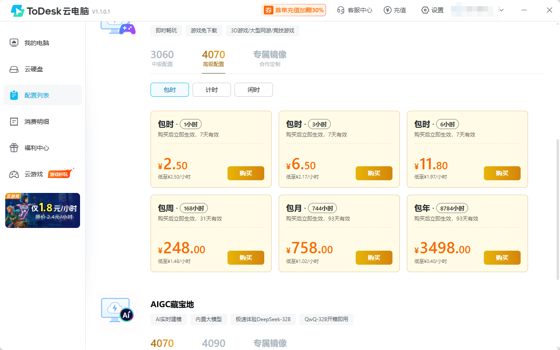Open 福利中心 menu item text
This screenshot has height=350, width=560.
[37, 148]
